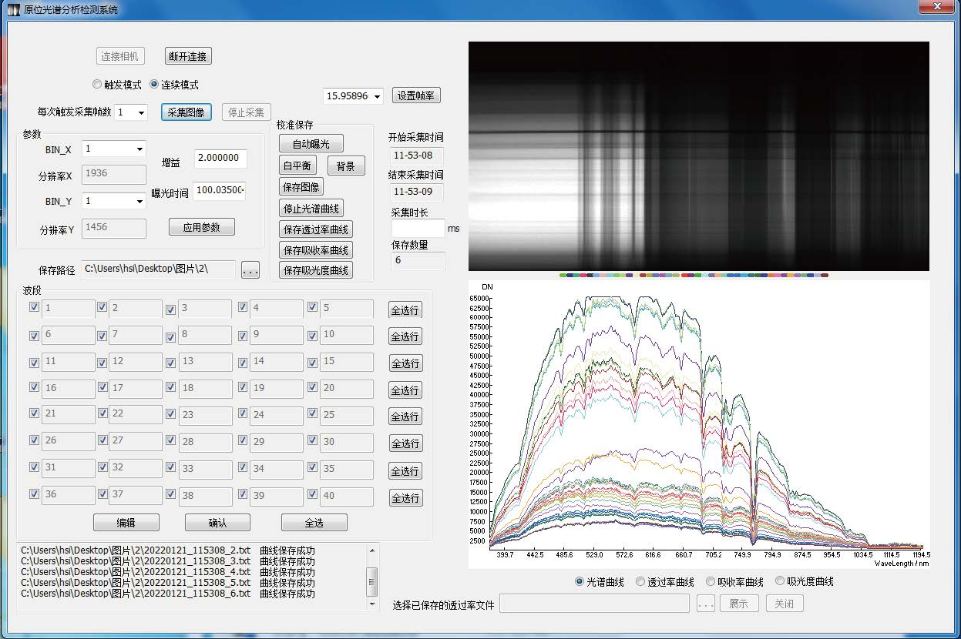Switch to the 透过率曲线 curve option
This screenshot has width=961, height=639.
tap(640, 582)
